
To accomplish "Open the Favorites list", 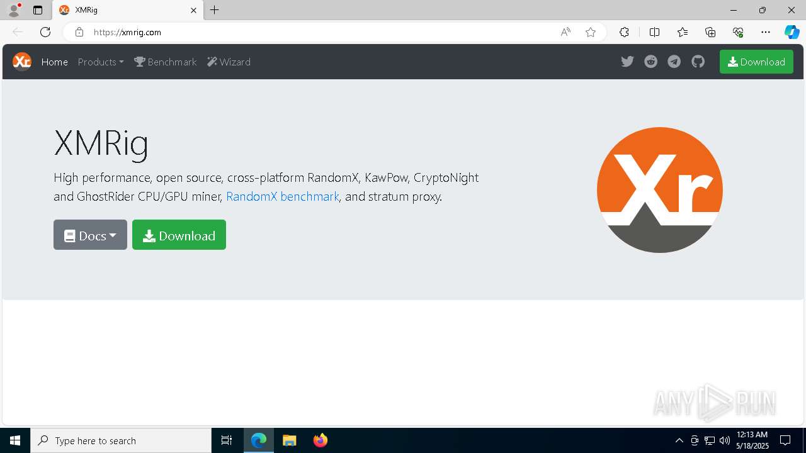I will [x=683, y=32].
